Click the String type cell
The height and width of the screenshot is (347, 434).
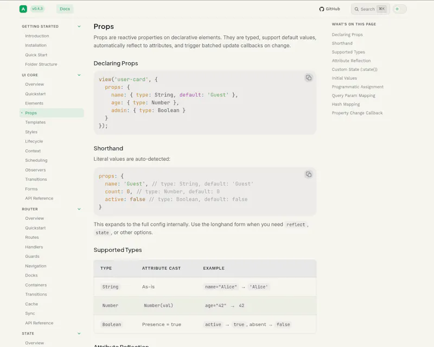(110, 287)
